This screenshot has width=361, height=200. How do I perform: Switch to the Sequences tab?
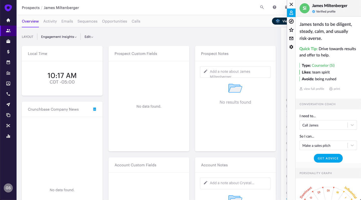(87, 21)
